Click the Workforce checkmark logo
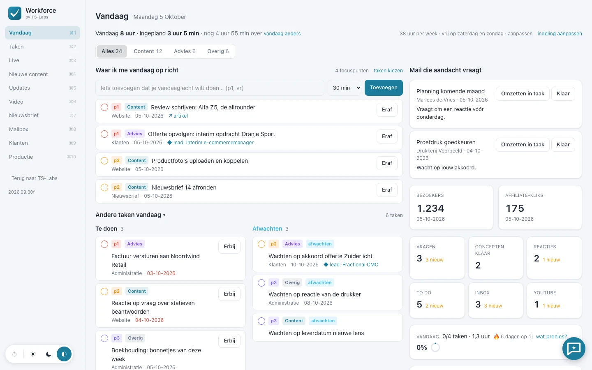The width and height of the screenshot is (592, 370). point(15,13)
